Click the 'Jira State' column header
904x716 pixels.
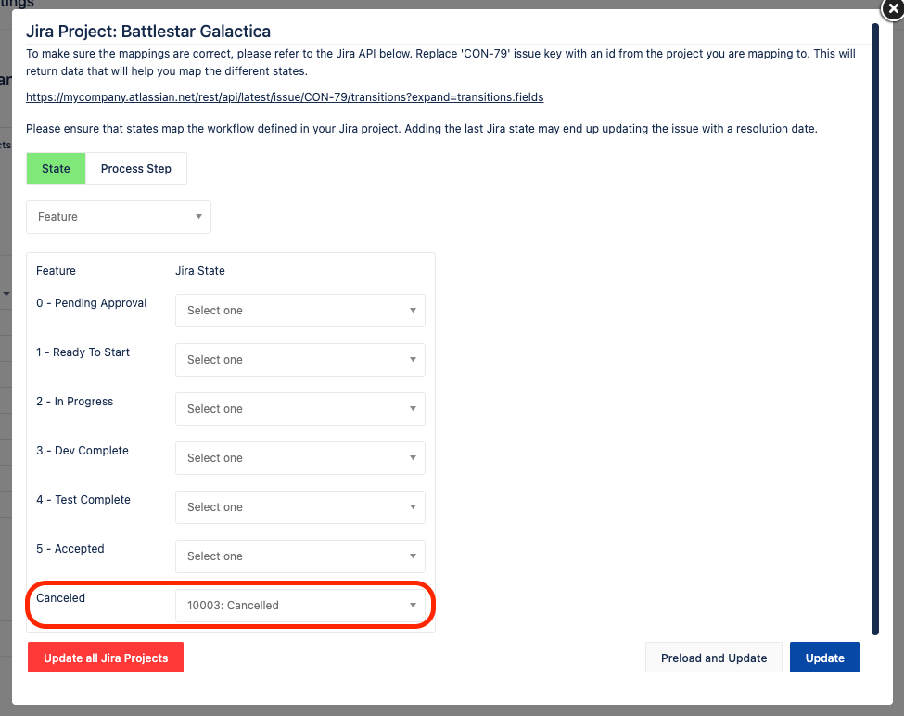point(200,271)
